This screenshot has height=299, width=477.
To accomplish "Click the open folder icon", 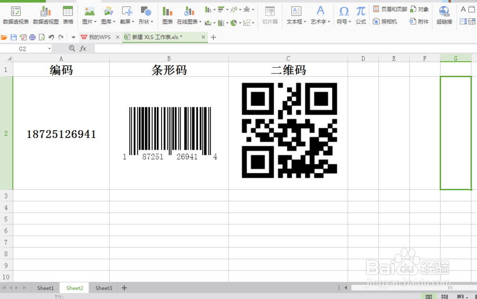I will 4,37.
